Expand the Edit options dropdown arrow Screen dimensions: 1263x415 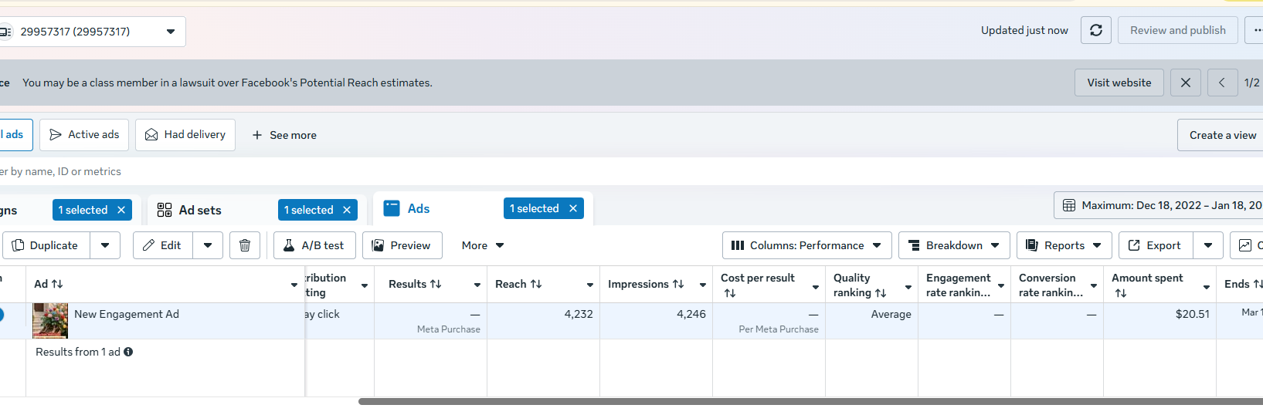pyautogui.click(x=208, y=245)
